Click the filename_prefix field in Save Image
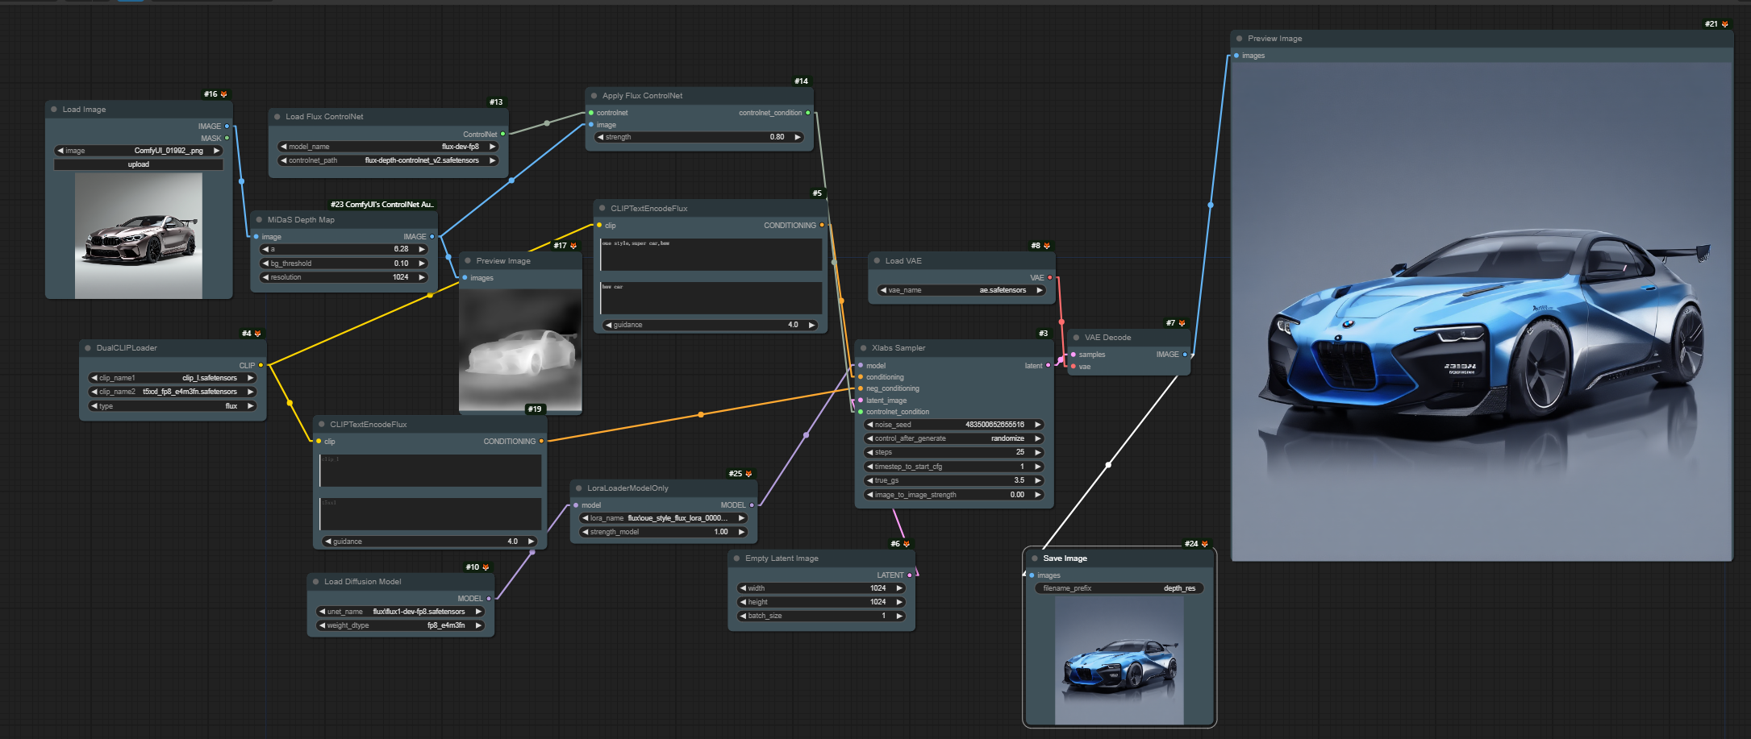 click(1119, 588)
